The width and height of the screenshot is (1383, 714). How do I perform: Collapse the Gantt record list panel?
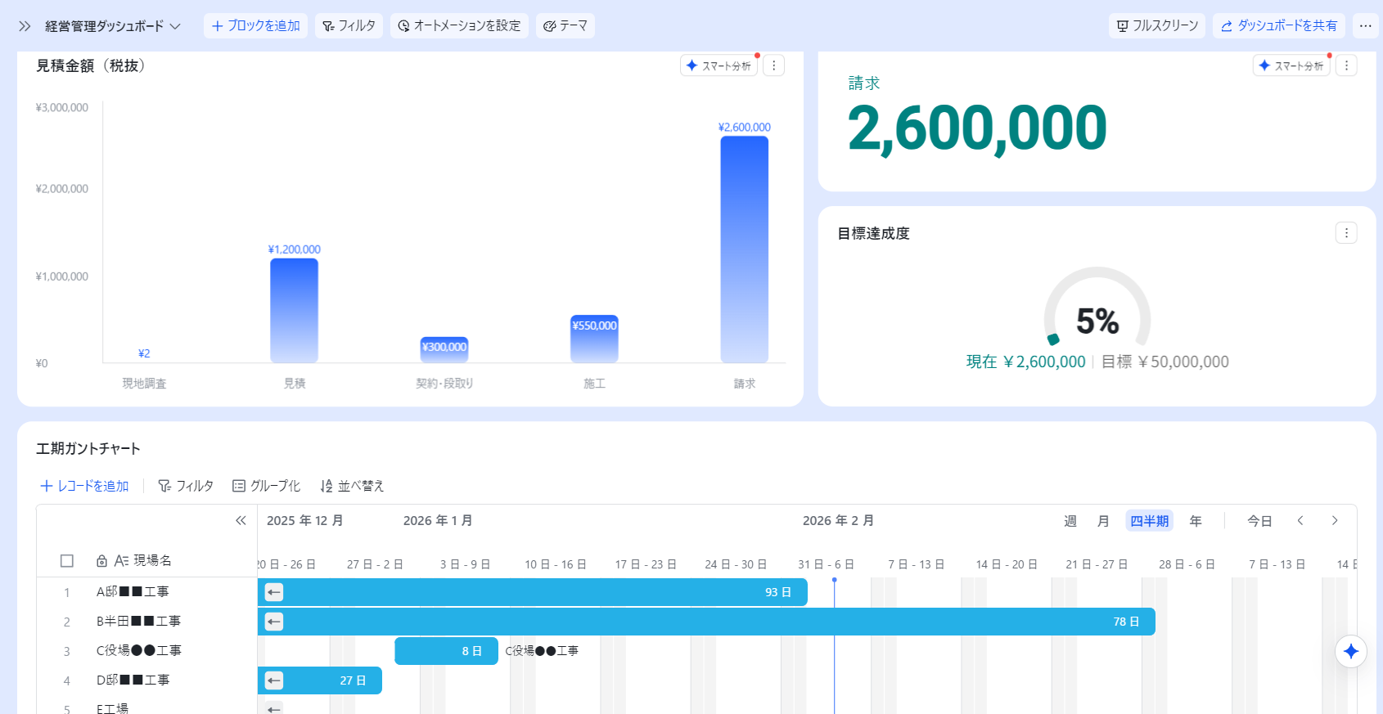pos(241,521)
